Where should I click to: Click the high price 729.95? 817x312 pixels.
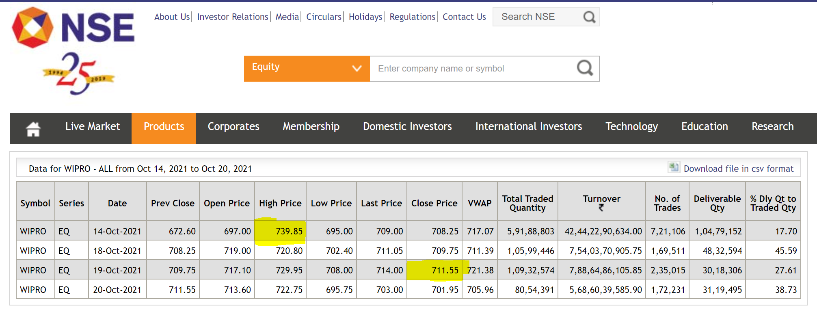289,270
